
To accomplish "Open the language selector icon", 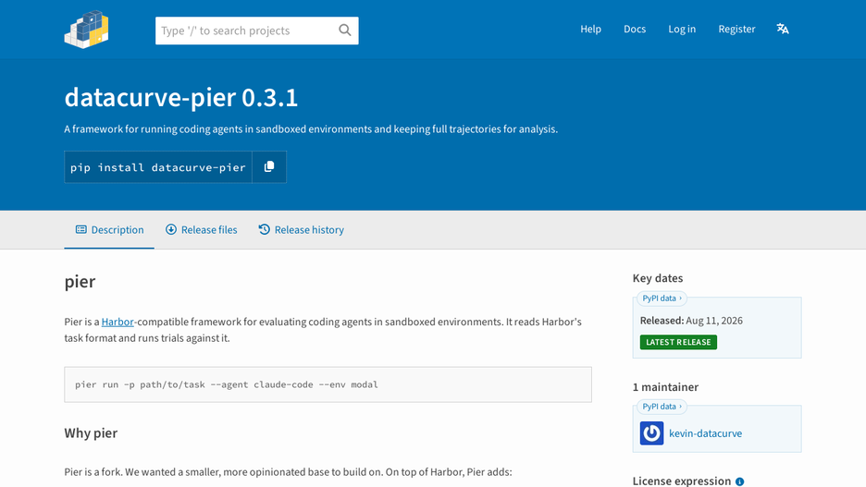I will point(783,29).
